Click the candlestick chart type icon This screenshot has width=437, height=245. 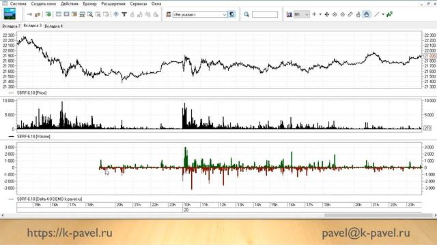point(290,14)
